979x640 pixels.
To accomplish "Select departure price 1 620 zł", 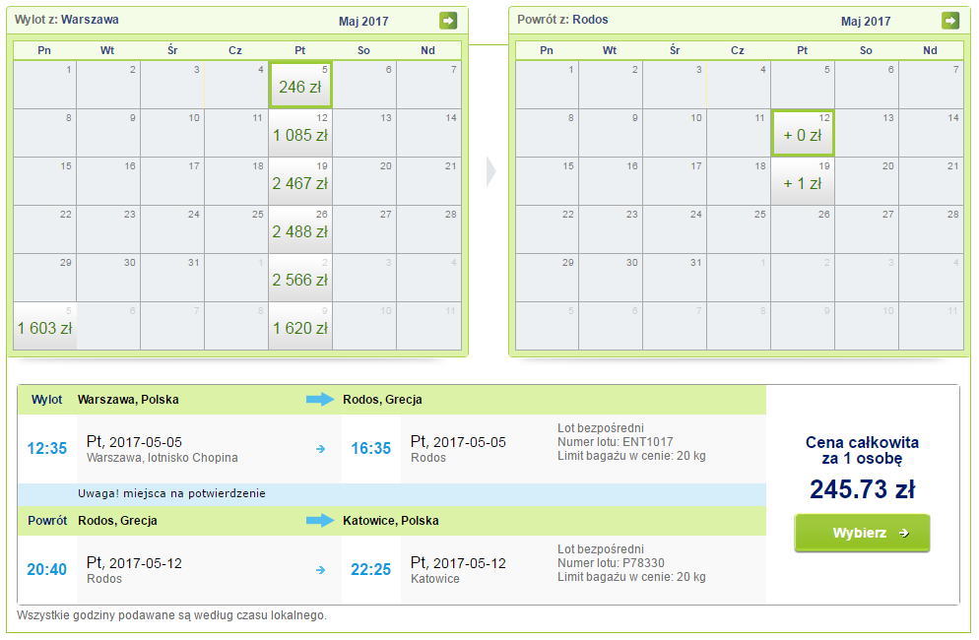I will click(x=300, y=326).
